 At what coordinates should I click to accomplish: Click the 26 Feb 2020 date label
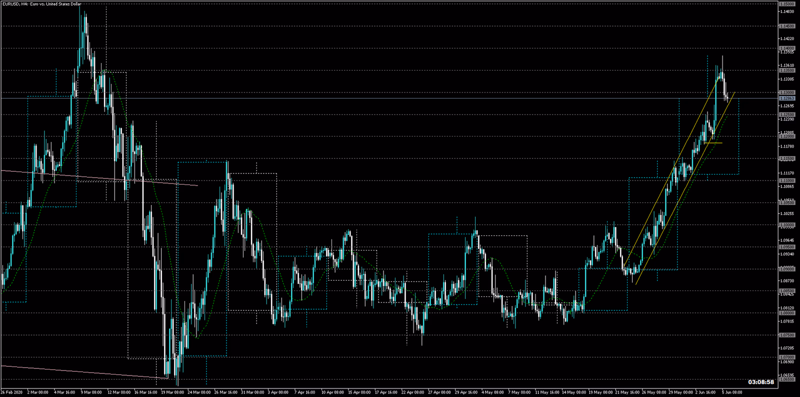coord(12,392)
